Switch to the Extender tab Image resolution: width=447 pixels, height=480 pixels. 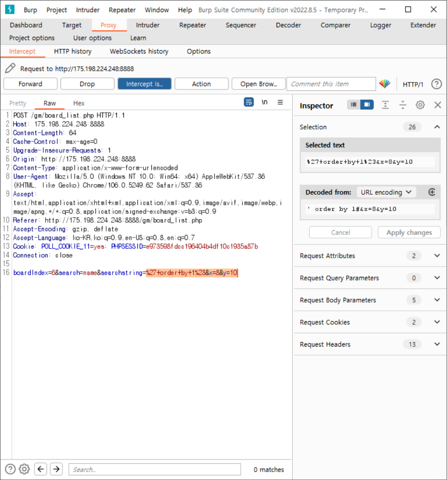click(x=423, y=25)
